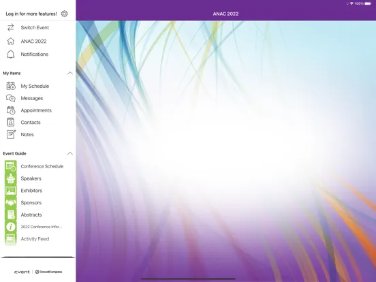Open Conference Schedule label

(x=42, y=166)
